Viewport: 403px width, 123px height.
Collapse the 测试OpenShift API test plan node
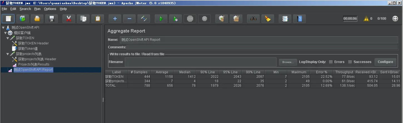[x=3, y=27]
